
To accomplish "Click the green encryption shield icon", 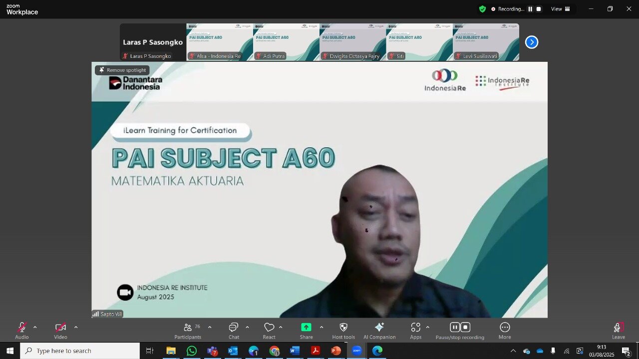I will [x=482, y=9].
